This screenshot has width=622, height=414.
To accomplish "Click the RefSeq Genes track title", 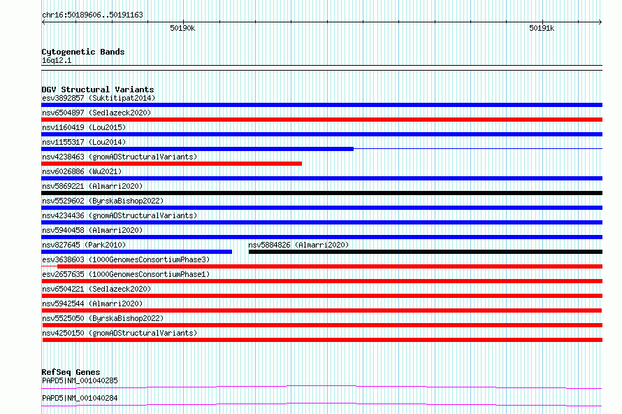I will point(71,372).
